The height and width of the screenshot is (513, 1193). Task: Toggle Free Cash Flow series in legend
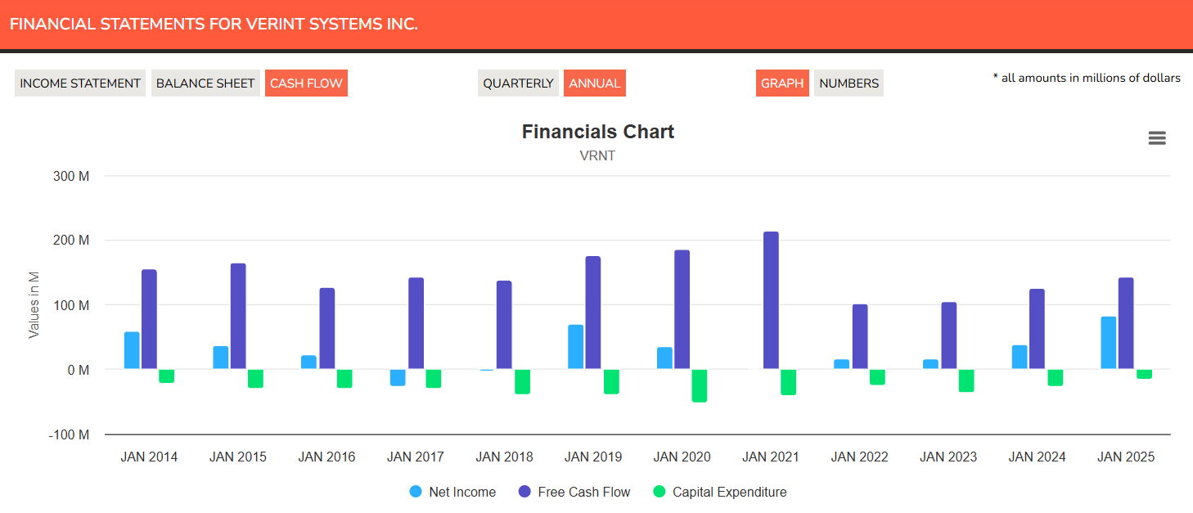pyautogui.click(x=574, y=492)
